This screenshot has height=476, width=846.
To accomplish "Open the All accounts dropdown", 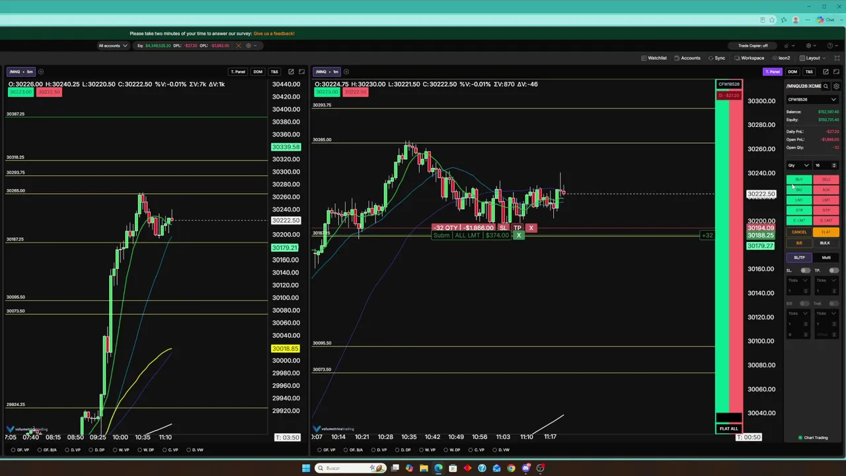I will pos(112,46).
